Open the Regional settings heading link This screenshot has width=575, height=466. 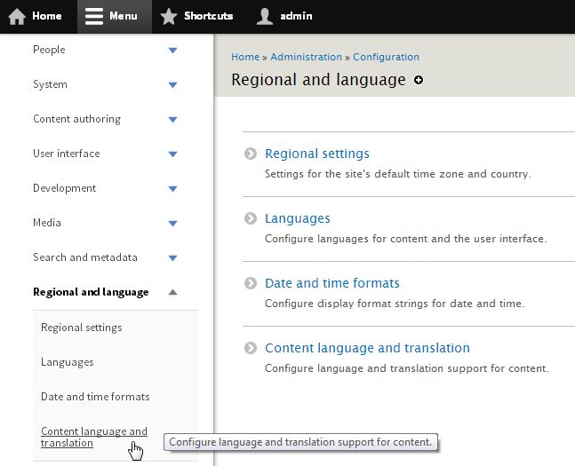click(x=317, y=154)
